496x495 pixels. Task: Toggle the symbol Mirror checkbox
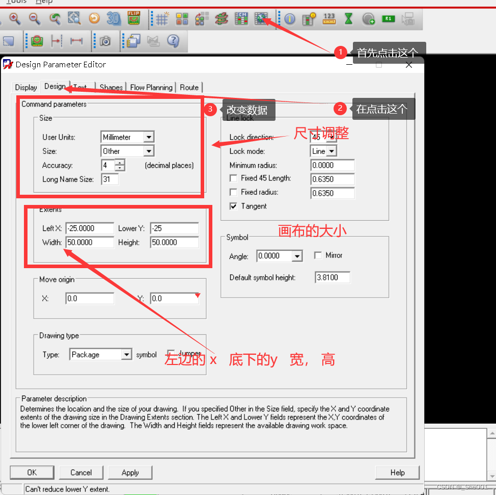(x=318, y=255)
